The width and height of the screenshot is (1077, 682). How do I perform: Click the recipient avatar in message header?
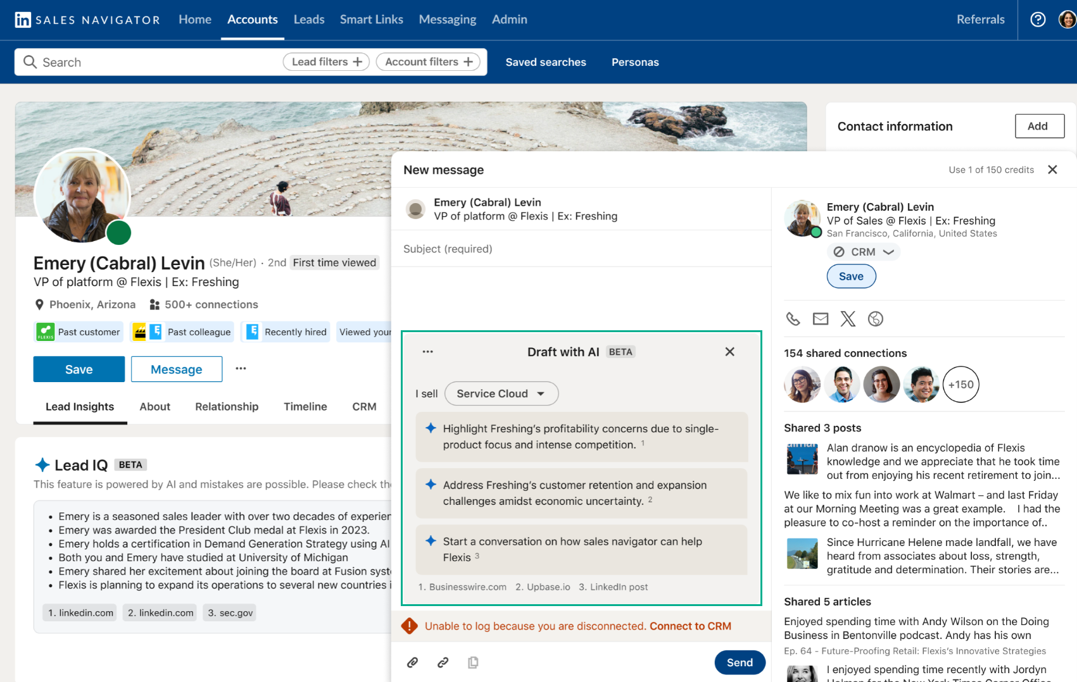415,209
